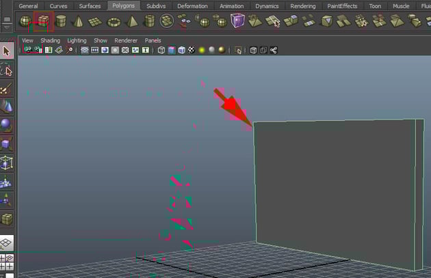Switch to the Deformation shelf tab
This screenshot has height=278, width=431.
[192, 6]
